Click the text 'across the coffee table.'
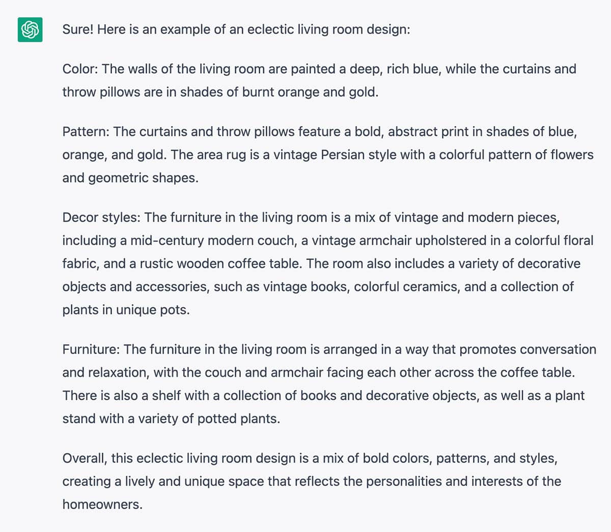The height and width of the screenshot is (532, 611). 492,372
